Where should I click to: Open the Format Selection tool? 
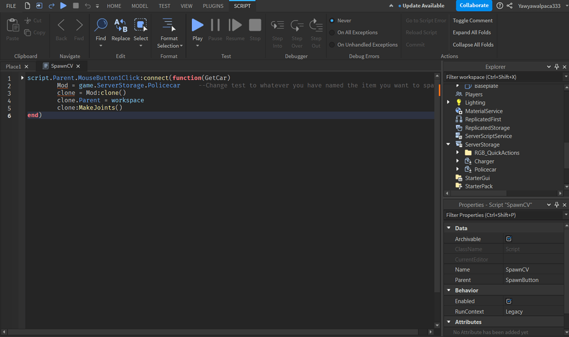pos(169,32)
